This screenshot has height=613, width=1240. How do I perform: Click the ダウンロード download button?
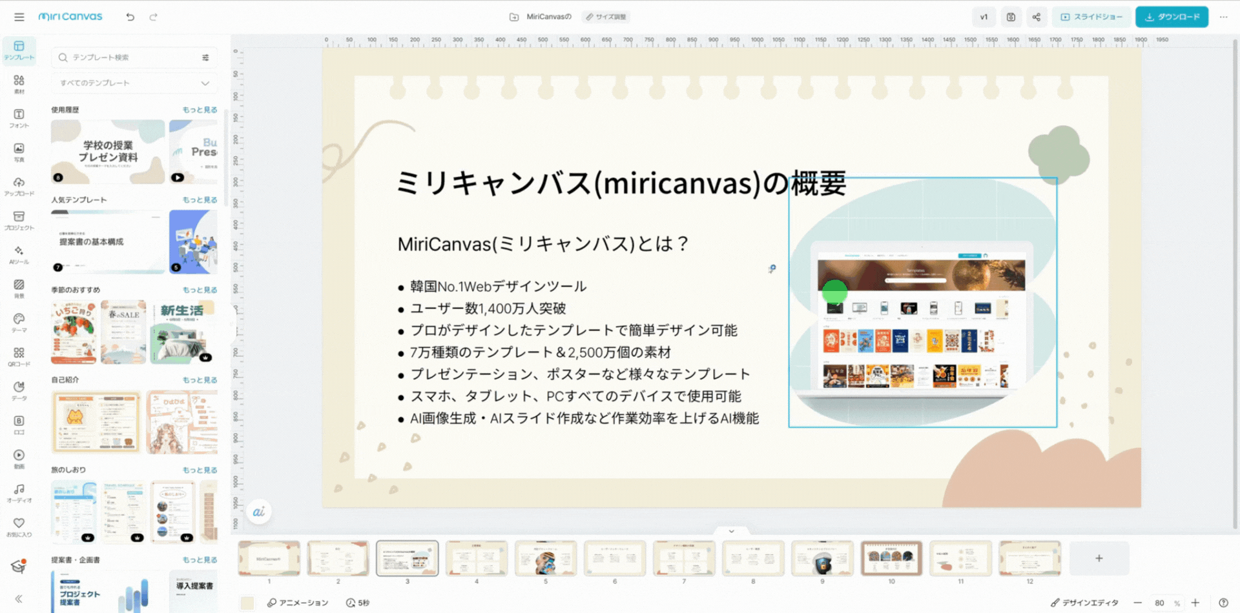tap(1172, 17)
